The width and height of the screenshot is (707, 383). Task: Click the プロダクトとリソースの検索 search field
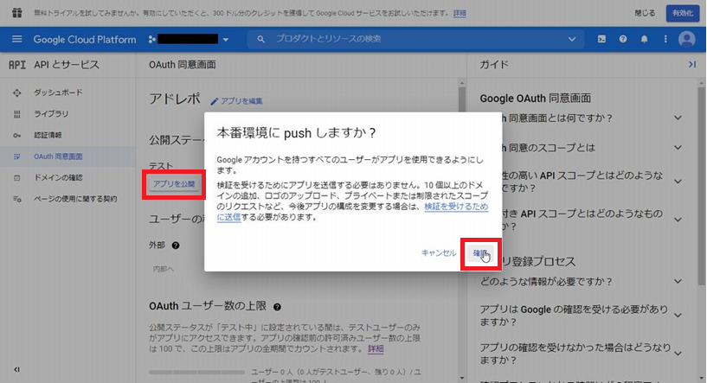tap(415, 39)
